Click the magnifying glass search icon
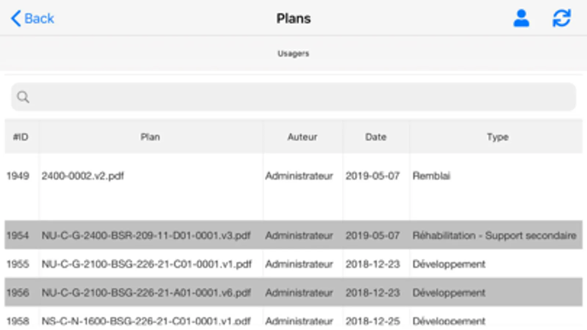The image size is (587, 330). pyautogui.click(x=23, y=97)
